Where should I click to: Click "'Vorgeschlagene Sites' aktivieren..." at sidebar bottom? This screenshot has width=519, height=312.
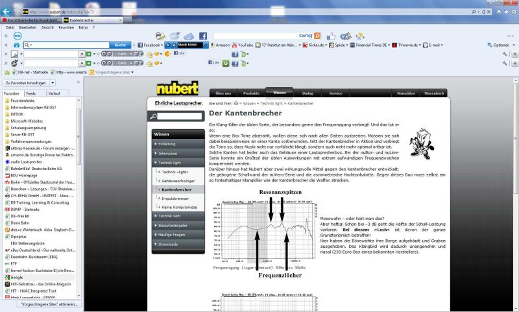pos(49,304)
